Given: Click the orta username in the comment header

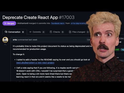Looking at the screenshot, I should point(15,40).
